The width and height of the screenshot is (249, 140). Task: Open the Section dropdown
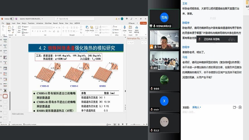point(26,33)
